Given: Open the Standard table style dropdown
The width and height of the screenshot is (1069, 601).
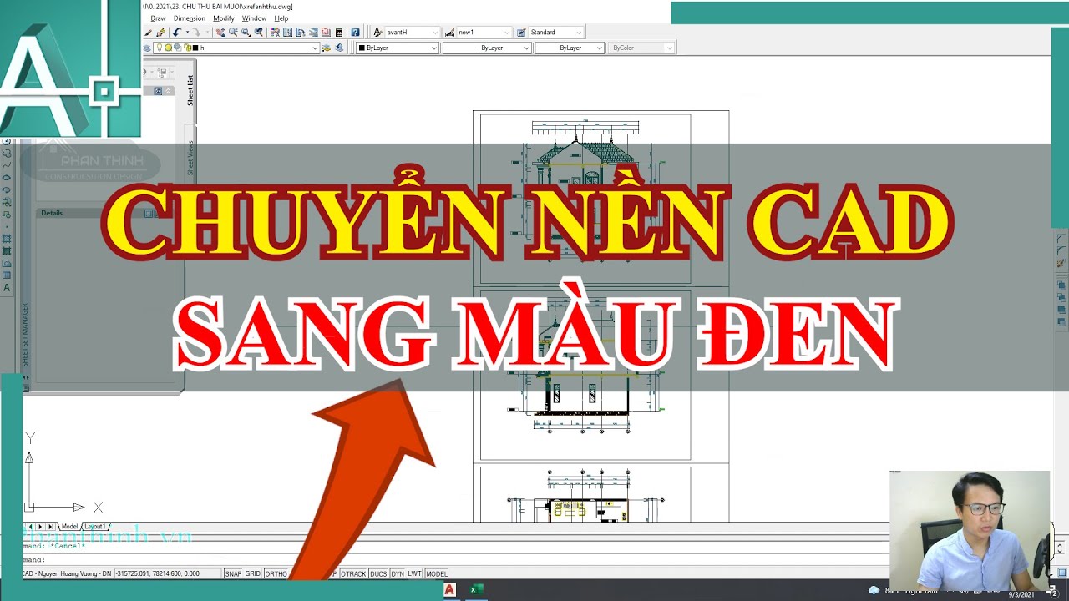Looking at the screenshot, I should pyautogui.click(x=556, y=33).
